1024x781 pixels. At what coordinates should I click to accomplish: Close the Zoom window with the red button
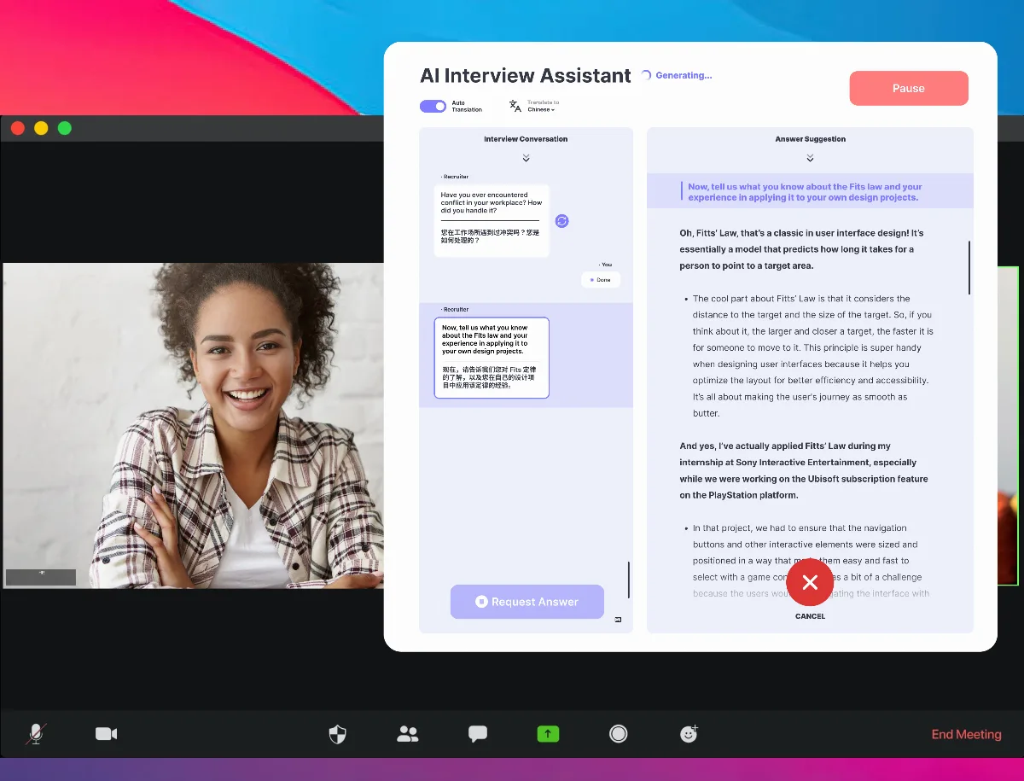tap(18, 128)
